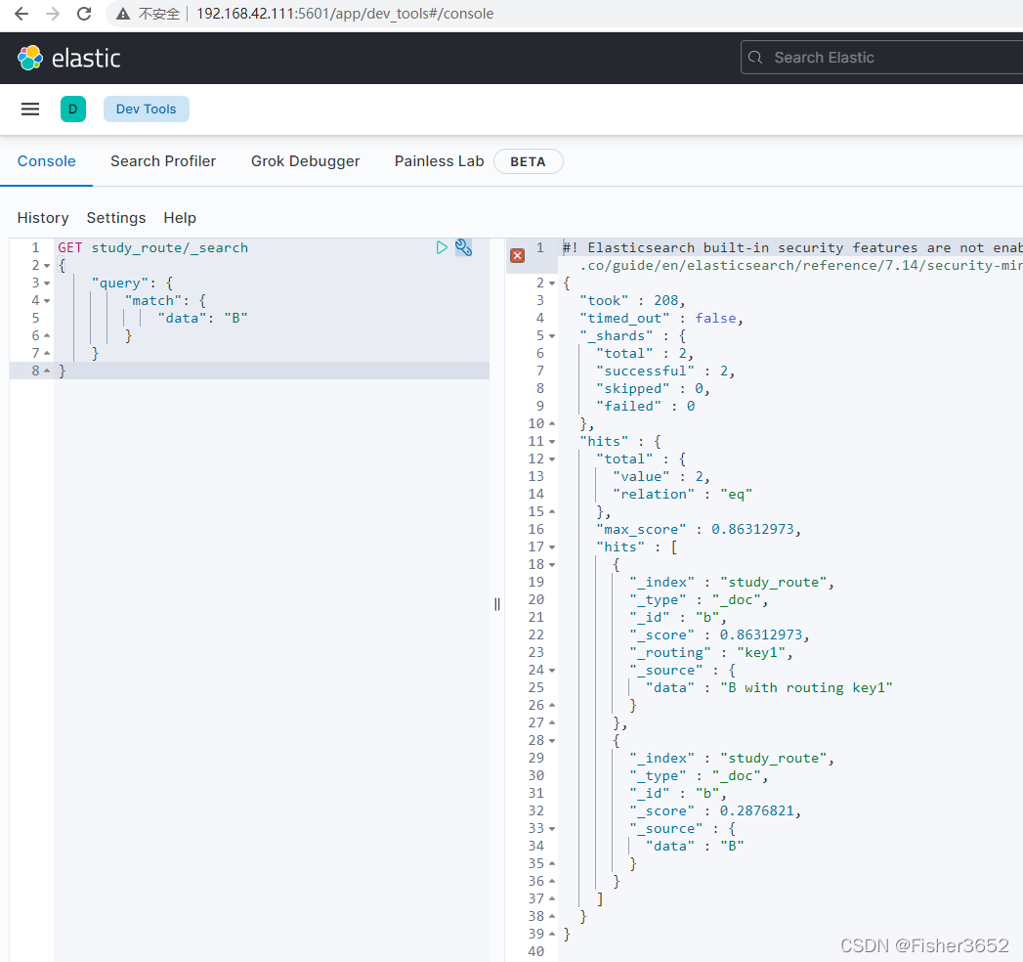This screenshot has width=1023, height=962.
Task: Collapse "_source" block on output line 24
Action: pyautogui.click(x=552, y=671)
